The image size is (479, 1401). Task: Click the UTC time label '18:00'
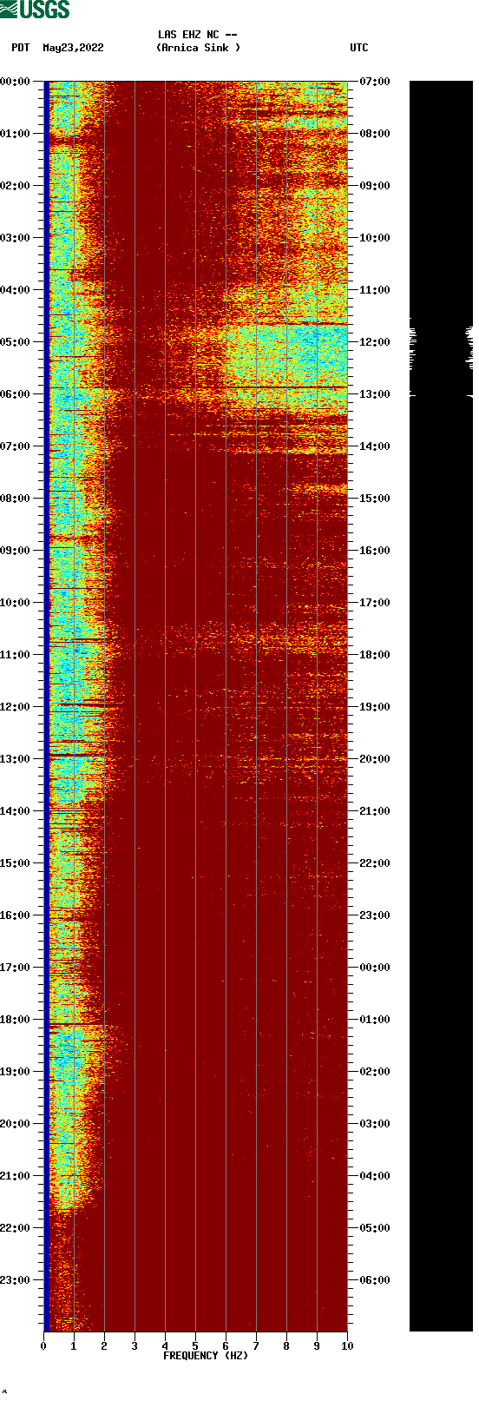point(375,655)
